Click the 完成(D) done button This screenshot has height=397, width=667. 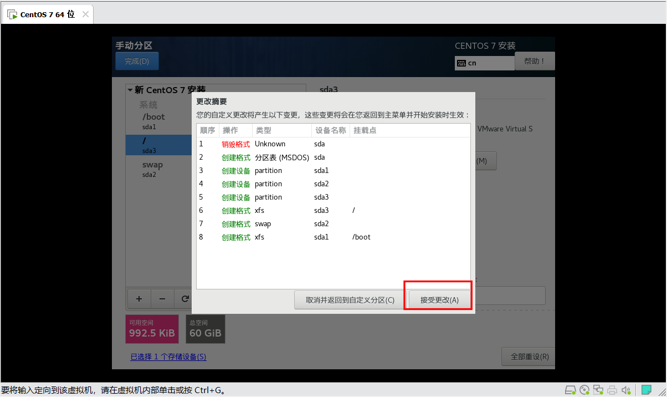click(x=137, y=61)
